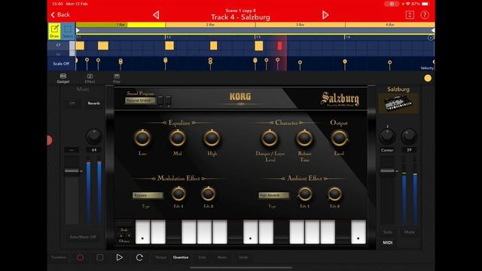Open the keyboard Scale setting
This screenshot has width=482, height=271.
[124, 230]
